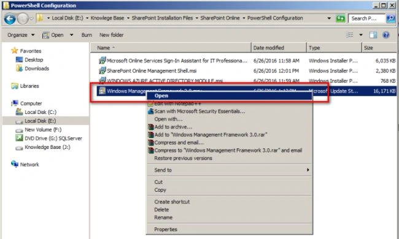
Task: Click Knowlege Base in the address path
Action: pos(107,18)
